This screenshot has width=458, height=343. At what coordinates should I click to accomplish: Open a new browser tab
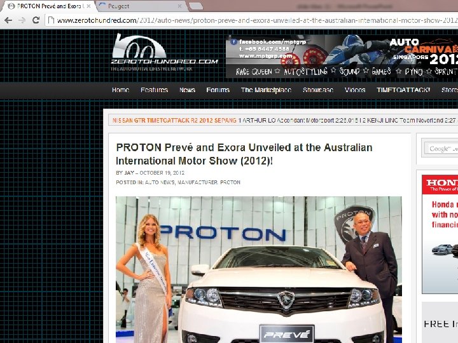[196, 6]
